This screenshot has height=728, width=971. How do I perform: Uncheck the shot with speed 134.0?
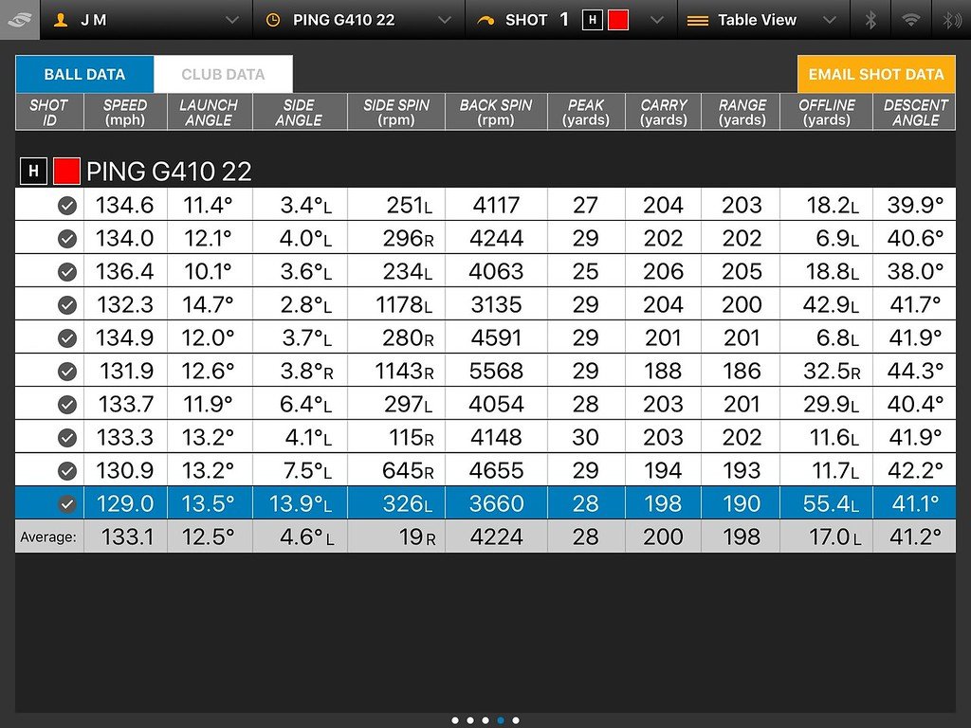point(67,238)
